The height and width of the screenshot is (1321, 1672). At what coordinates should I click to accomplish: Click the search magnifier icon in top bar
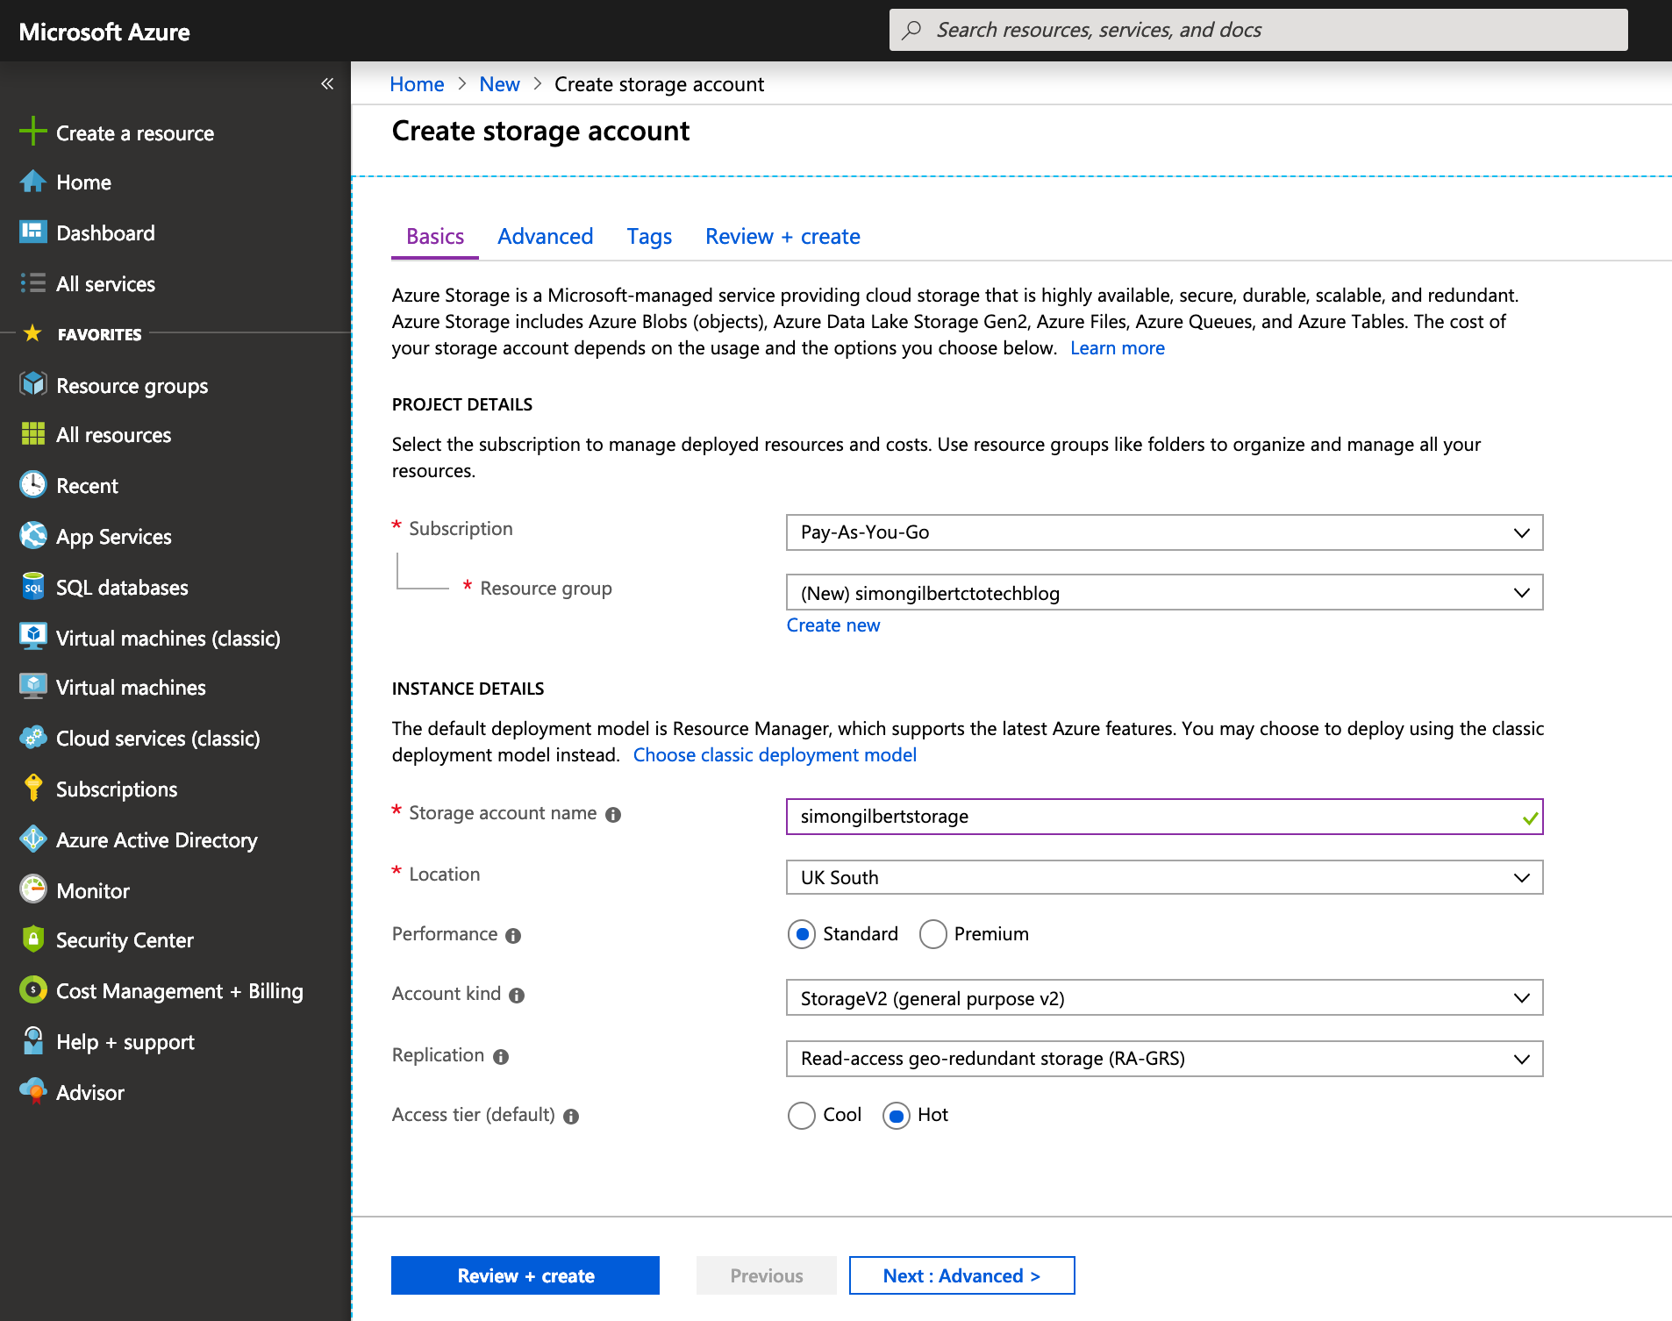point(911,30)
